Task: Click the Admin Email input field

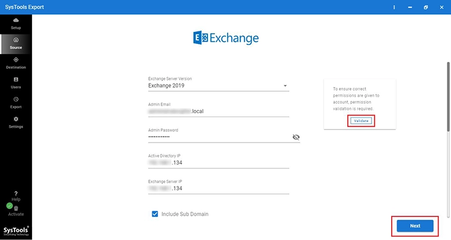Action: [x=219, y=111]
